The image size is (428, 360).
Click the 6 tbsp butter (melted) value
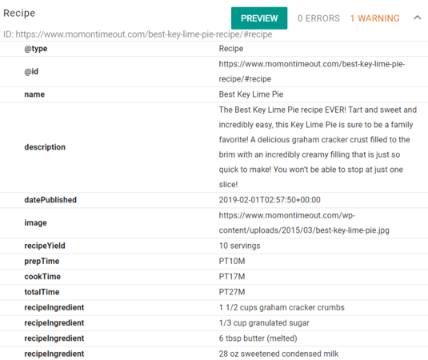click(258, 338)
